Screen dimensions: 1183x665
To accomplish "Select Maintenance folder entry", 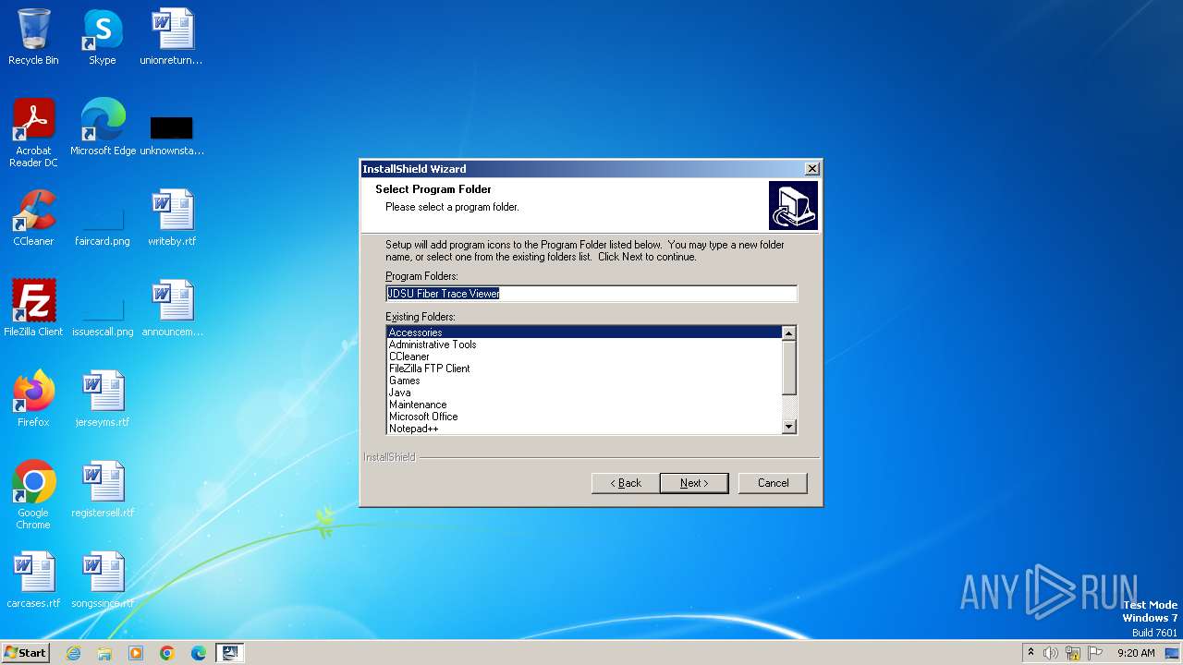I will [584, 405].
